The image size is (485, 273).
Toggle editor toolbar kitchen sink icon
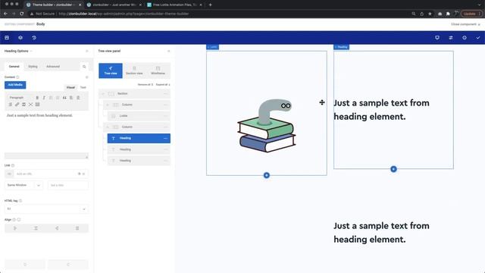37,105
